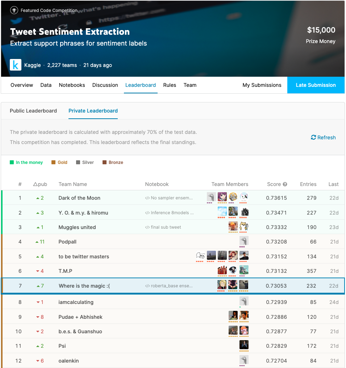Click the iamcalculating team avatar

click(244, 301)
